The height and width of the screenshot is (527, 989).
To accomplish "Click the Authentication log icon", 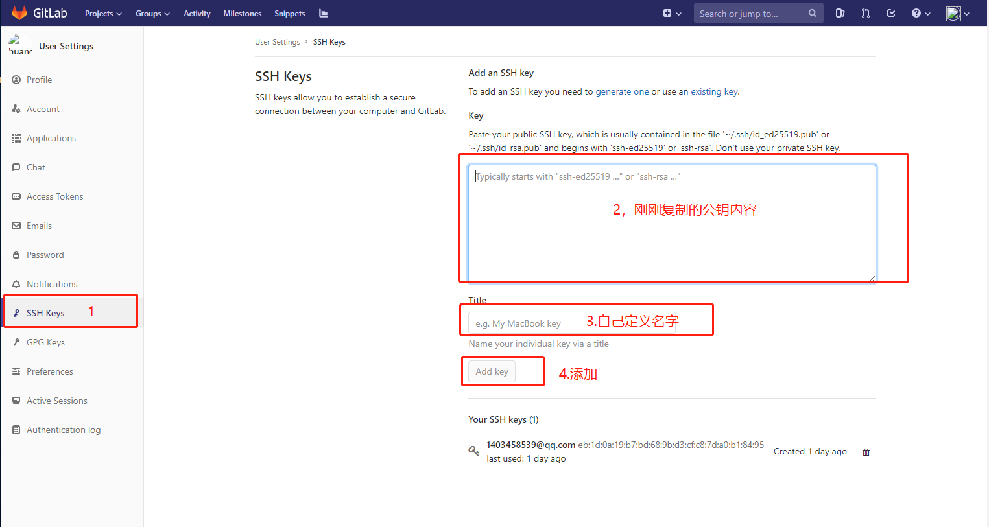I will coord(16,430).
